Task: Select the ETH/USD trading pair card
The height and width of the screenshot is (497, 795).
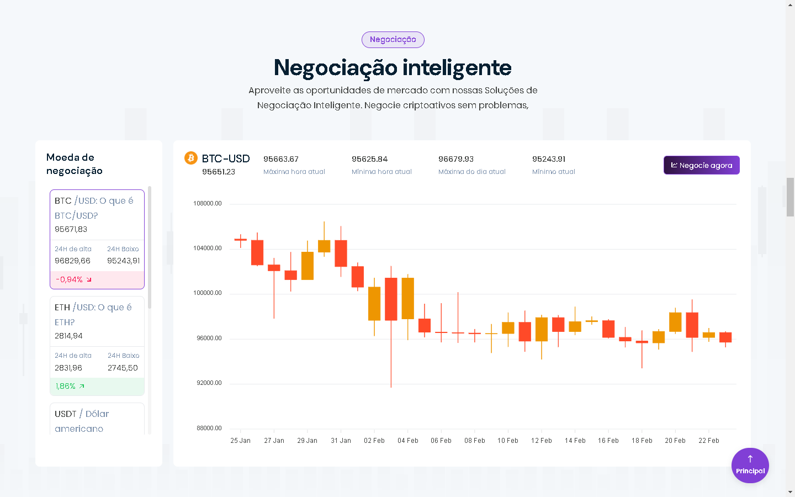Action: point(97,345)
